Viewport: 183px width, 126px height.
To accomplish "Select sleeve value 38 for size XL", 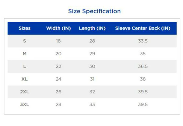I will 143,79.
